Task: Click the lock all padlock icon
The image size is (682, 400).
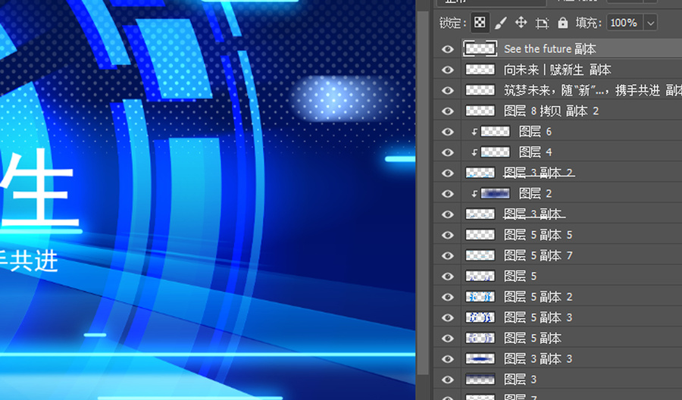Action: click(563, 23)
